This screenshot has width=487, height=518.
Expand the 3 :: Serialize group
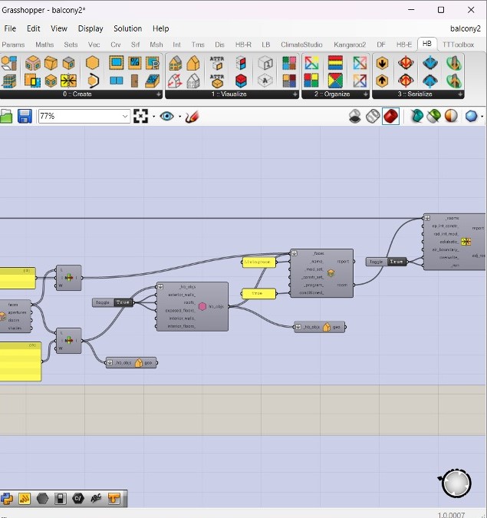460,94
